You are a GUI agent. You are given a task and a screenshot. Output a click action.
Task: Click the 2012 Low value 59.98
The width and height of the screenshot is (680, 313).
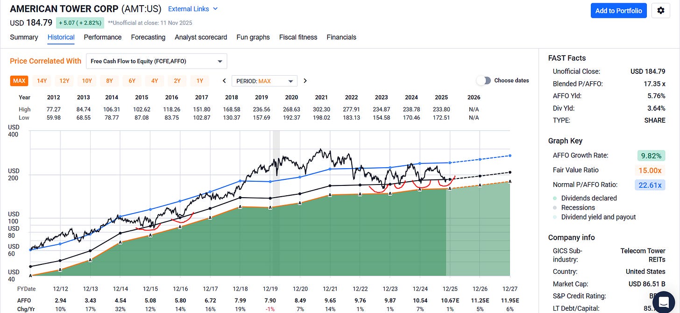(x=54, y=117)
